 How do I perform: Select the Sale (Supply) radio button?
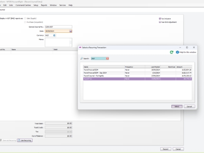(25, 18)
